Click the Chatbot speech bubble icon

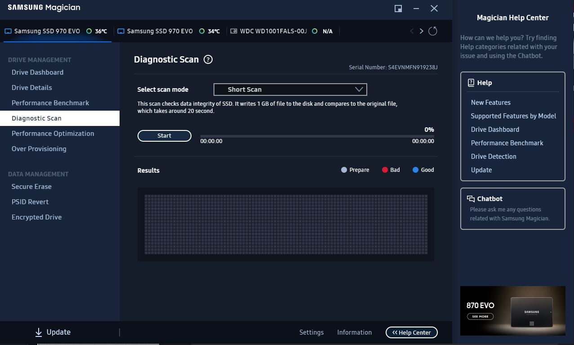[x=471, y=199]
